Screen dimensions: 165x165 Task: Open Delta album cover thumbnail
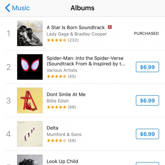tap(30, 134)
